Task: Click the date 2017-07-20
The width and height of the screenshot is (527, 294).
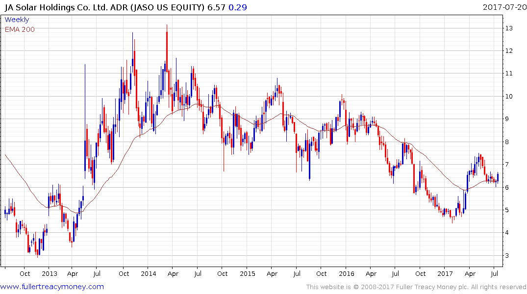Action: tap(504, 7)
